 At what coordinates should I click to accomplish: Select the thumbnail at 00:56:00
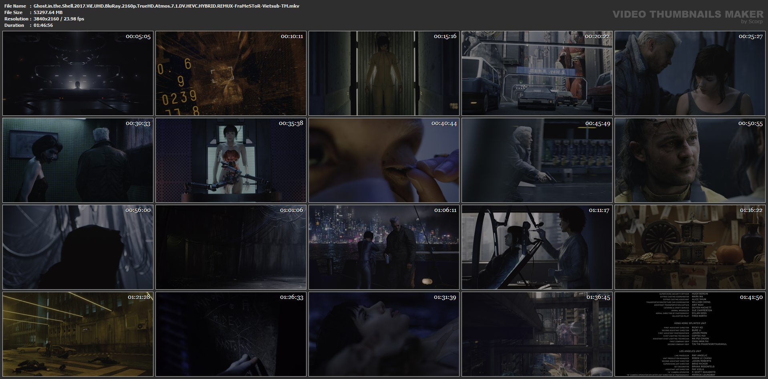[x=78, y=247]
